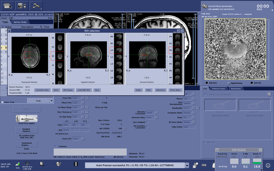274x171 pixels.
Task: Toggle the Auto W/L checkbox
Action: (x=252, y=83)
